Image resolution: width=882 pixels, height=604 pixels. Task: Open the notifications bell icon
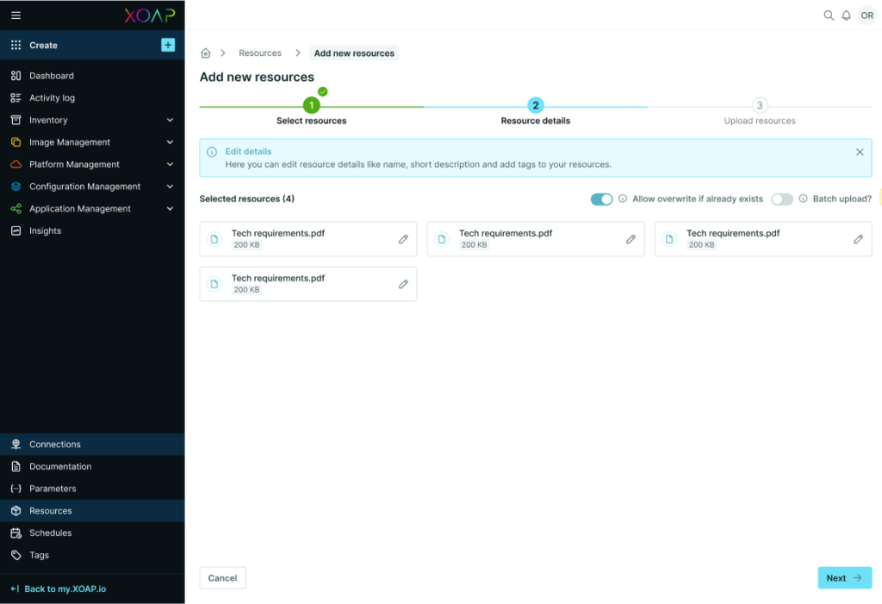coord(846,15)
